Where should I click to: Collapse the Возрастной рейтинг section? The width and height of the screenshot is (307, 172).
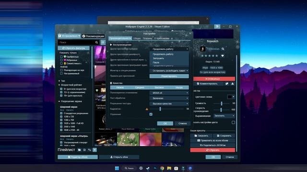(70, 85)
